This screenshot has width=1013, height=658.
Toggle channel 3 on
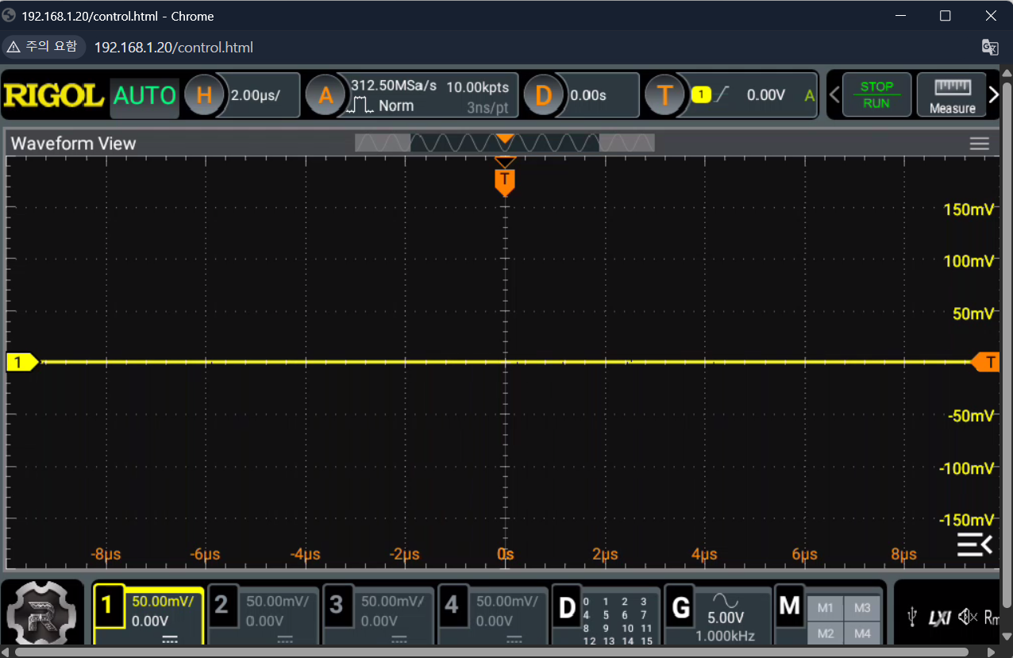(x=336, y=606)
